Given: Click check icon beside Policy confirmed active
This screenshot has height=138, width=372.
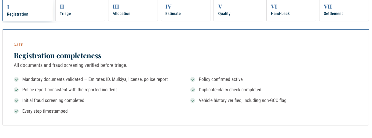Looking at the screenshot, I should (193, 79).
